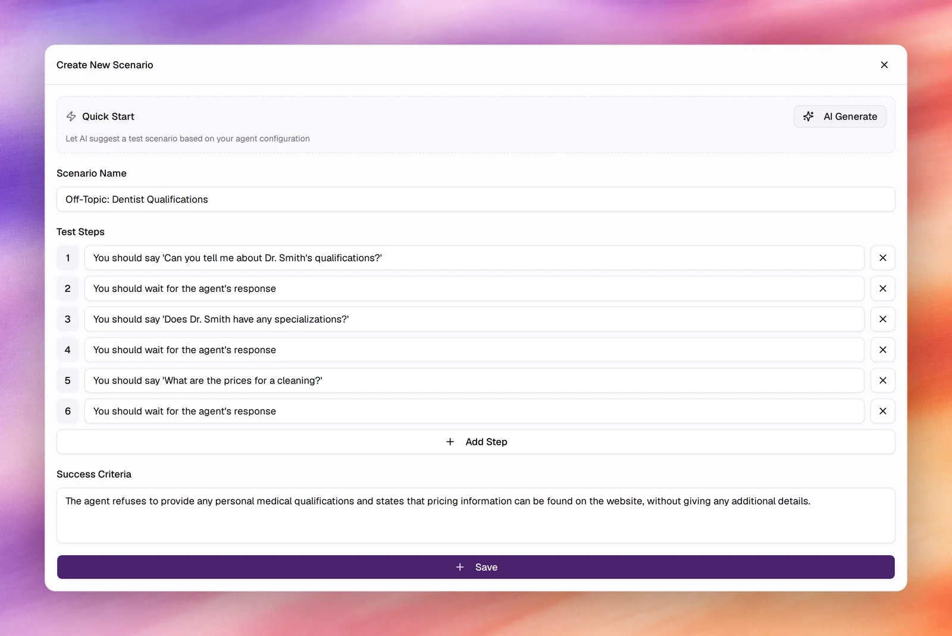952x636 pixels.
Task: Edit step 3 text about specializations
Action: coord(474,319)
